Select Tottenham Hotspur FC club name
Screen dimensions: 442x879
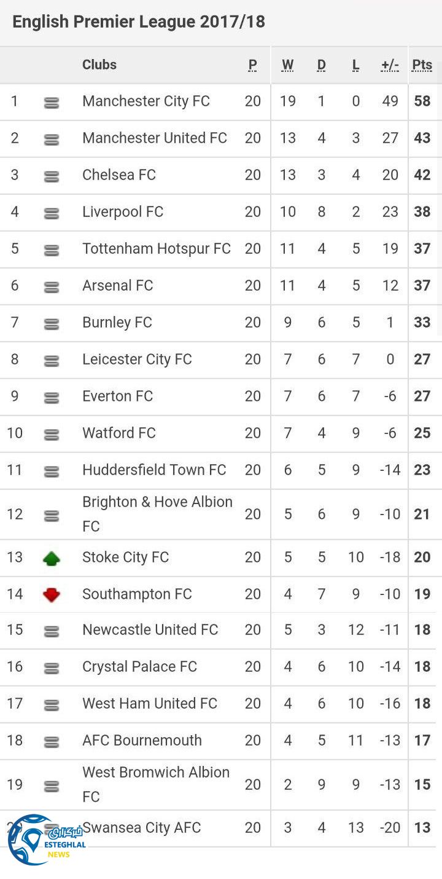[157, 248]
